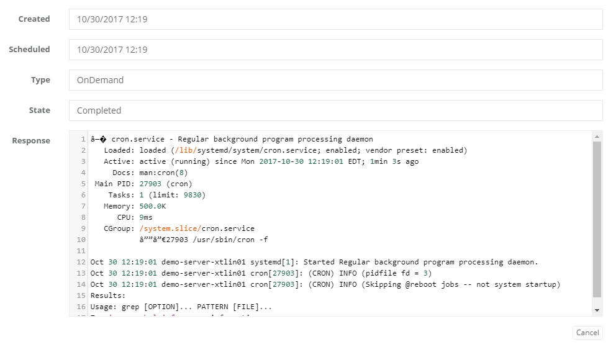Click the 'Usage: grep [OPTION]' line

click(181, 307)
